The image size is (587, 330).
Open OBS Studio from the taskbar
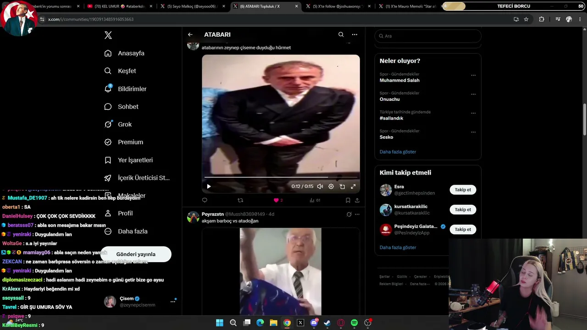coord(368,323)
